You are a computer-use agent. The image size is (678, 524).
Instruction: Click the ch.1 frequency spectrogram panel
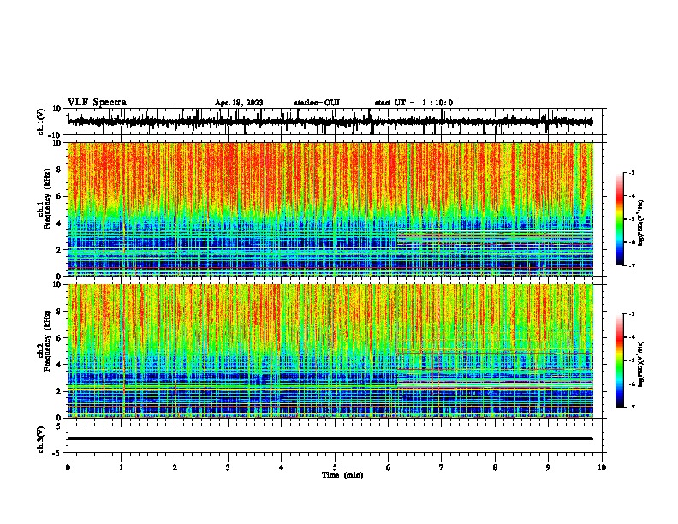point(330,209)
